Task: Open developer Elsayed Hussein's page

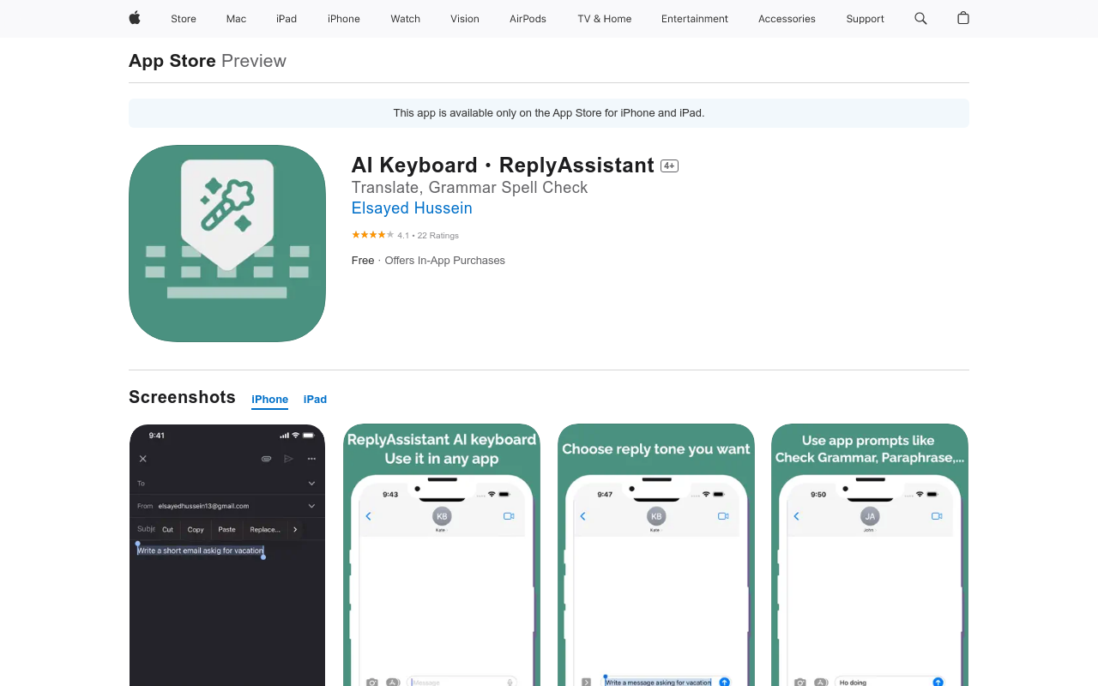Action: 412,208
